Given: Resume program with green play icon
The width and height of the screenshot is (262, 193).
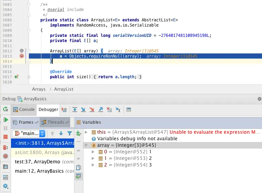Looking at the screenshot, I should point(6,120).
